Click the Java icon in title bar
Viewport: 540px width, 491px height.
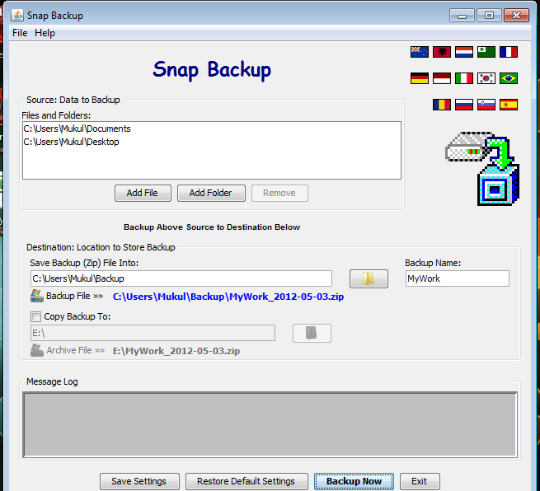click(17, 15)
